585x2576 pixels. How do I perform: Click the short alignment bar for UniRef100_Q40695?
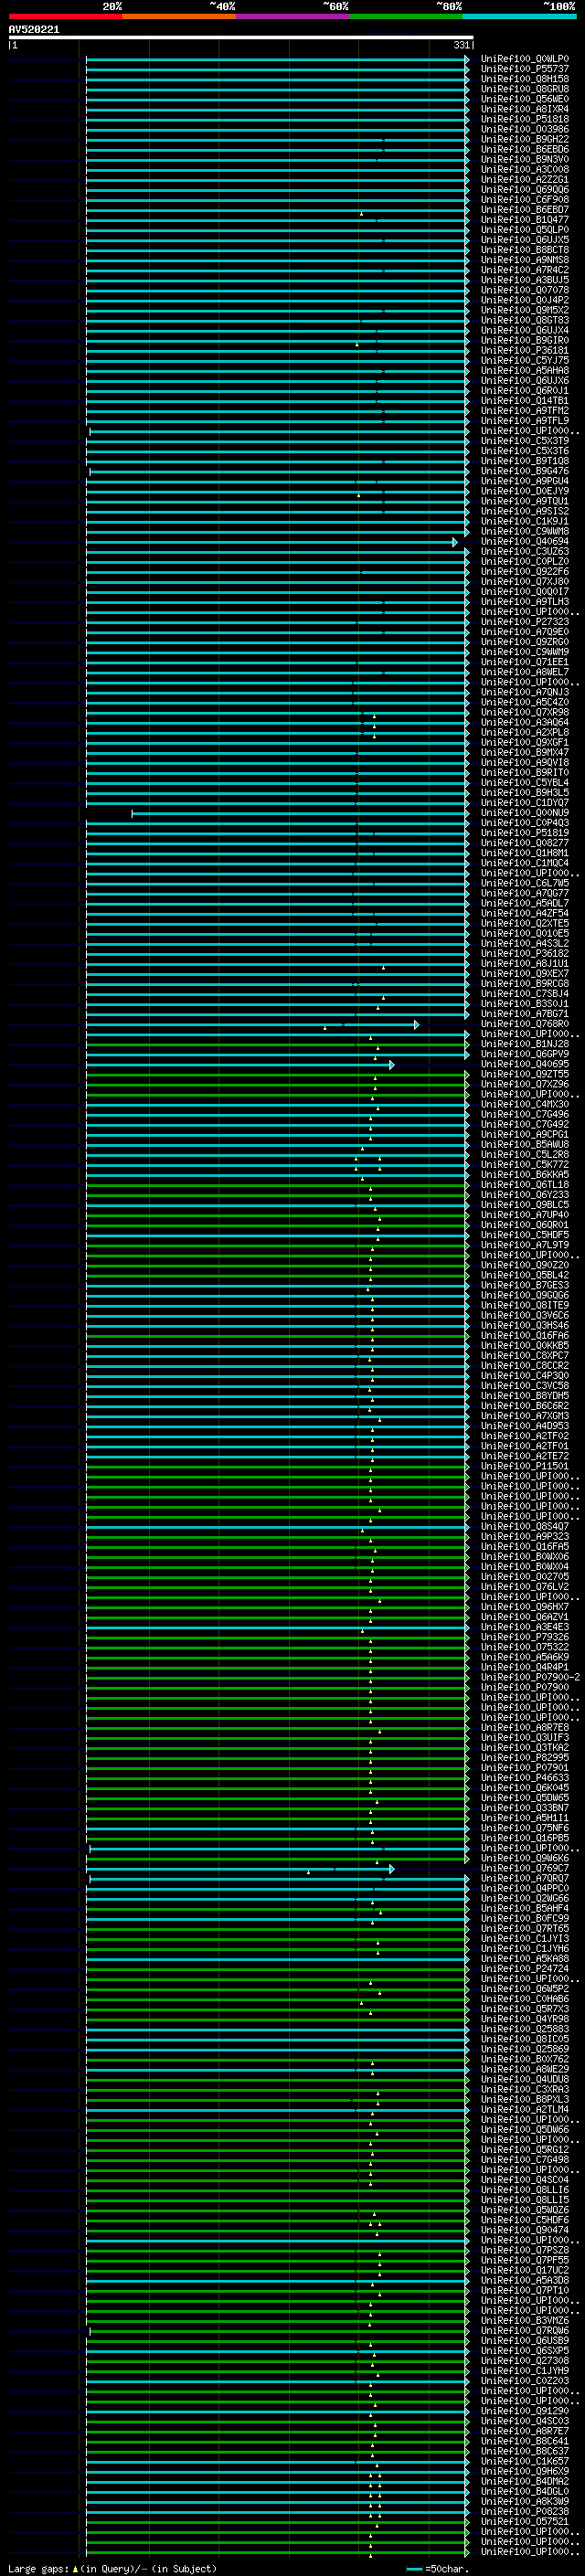pyautogui.click(x=240, y=1064)
